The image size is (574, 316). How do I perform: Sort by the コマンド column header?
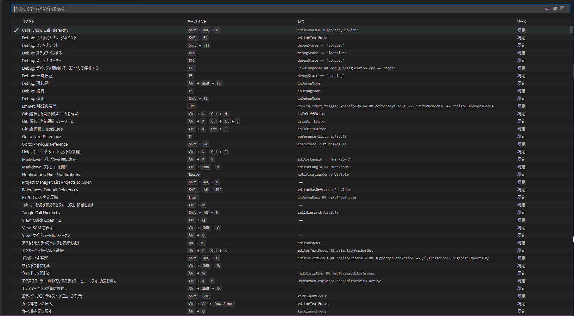(28, 21)
